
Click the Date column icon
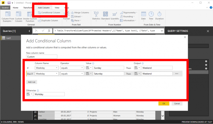point(143,14)
